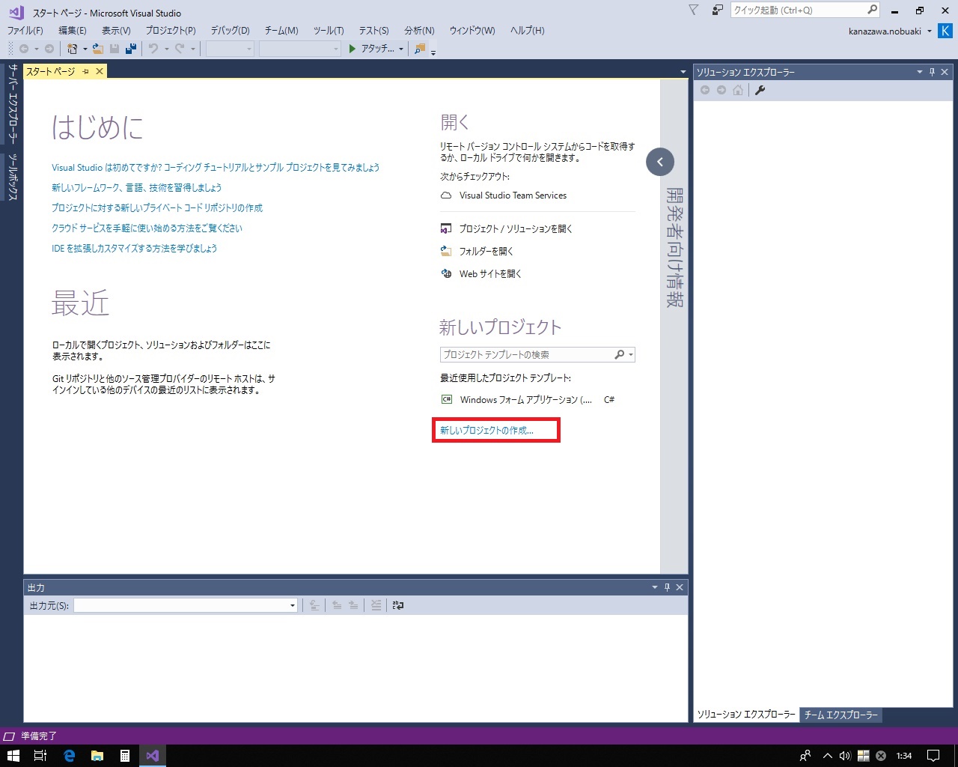Open the 編集(E) menu
Screen dimensions: 958x767
(73, 31)
